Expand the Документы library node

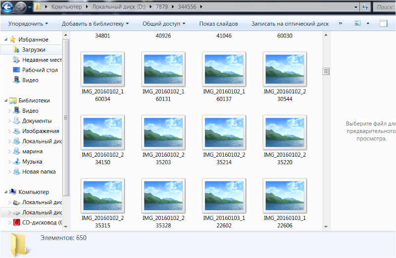coord(9,121)
